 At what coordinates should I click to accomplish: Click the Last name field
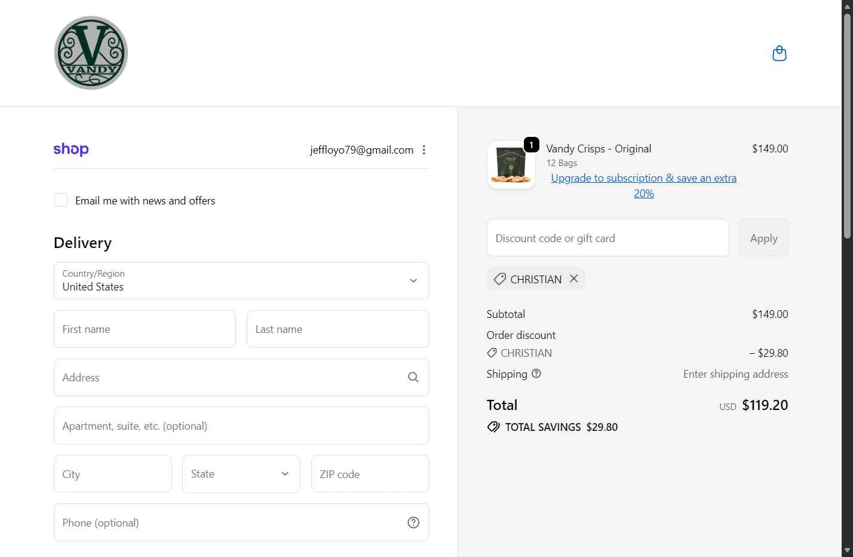(x=338, y=329)
